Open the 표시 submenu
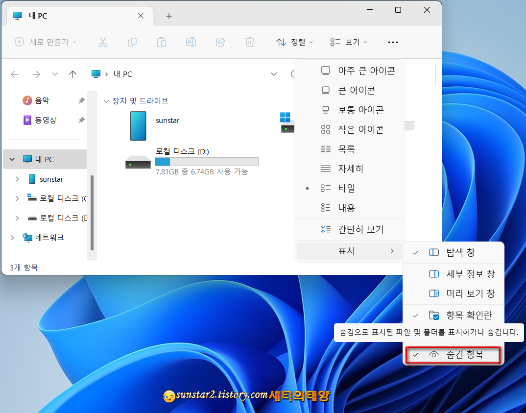The image size is (526, 413). pyautogui.click(x=349, y=251)
